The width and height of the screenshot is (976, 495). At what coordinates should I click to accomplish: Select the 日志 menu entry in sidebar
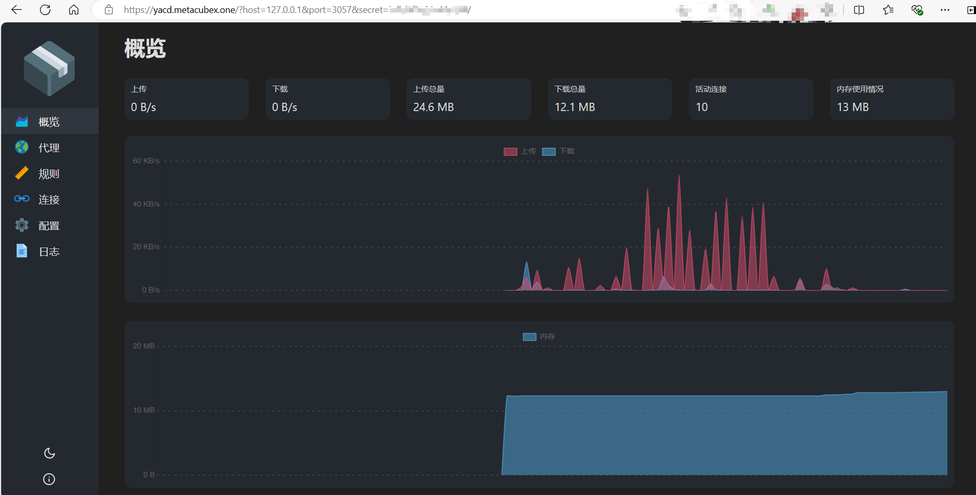click(49, 251)
